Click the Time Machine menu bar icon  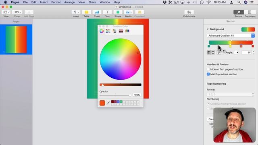[202, 2]
